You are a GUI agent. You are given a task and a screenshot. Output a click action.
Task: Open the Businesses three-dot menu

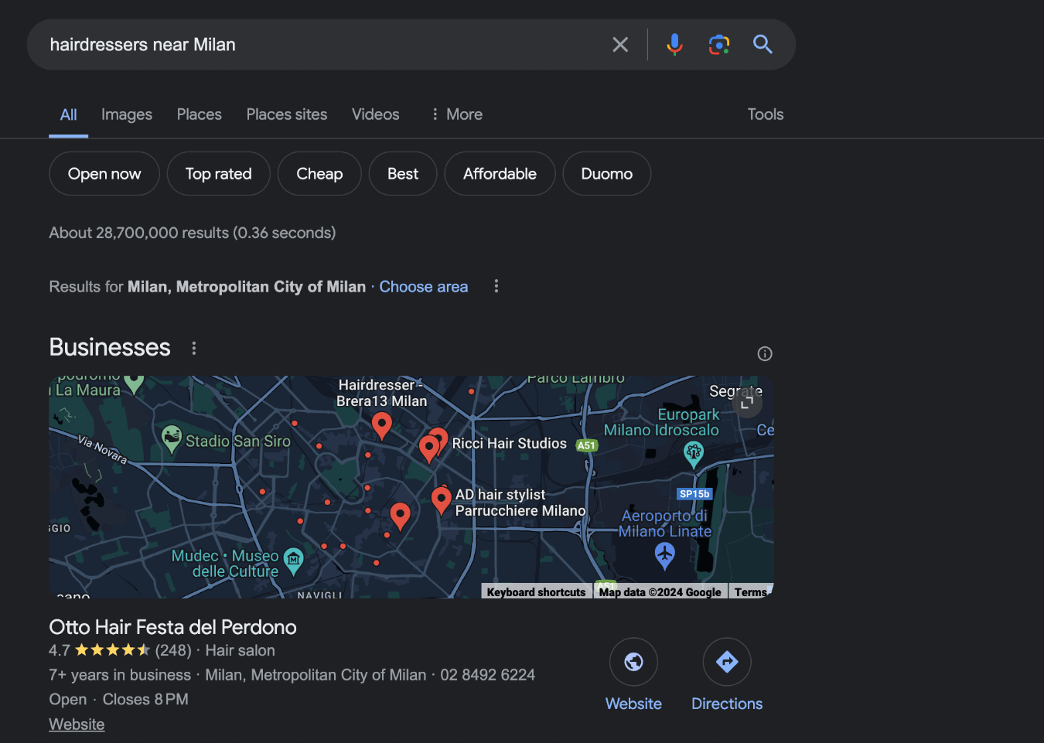(193, 348)
